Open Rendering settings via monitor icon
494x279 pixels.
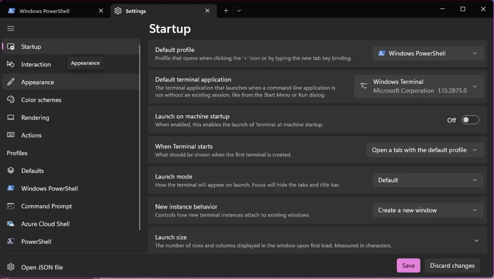[11, 118]
